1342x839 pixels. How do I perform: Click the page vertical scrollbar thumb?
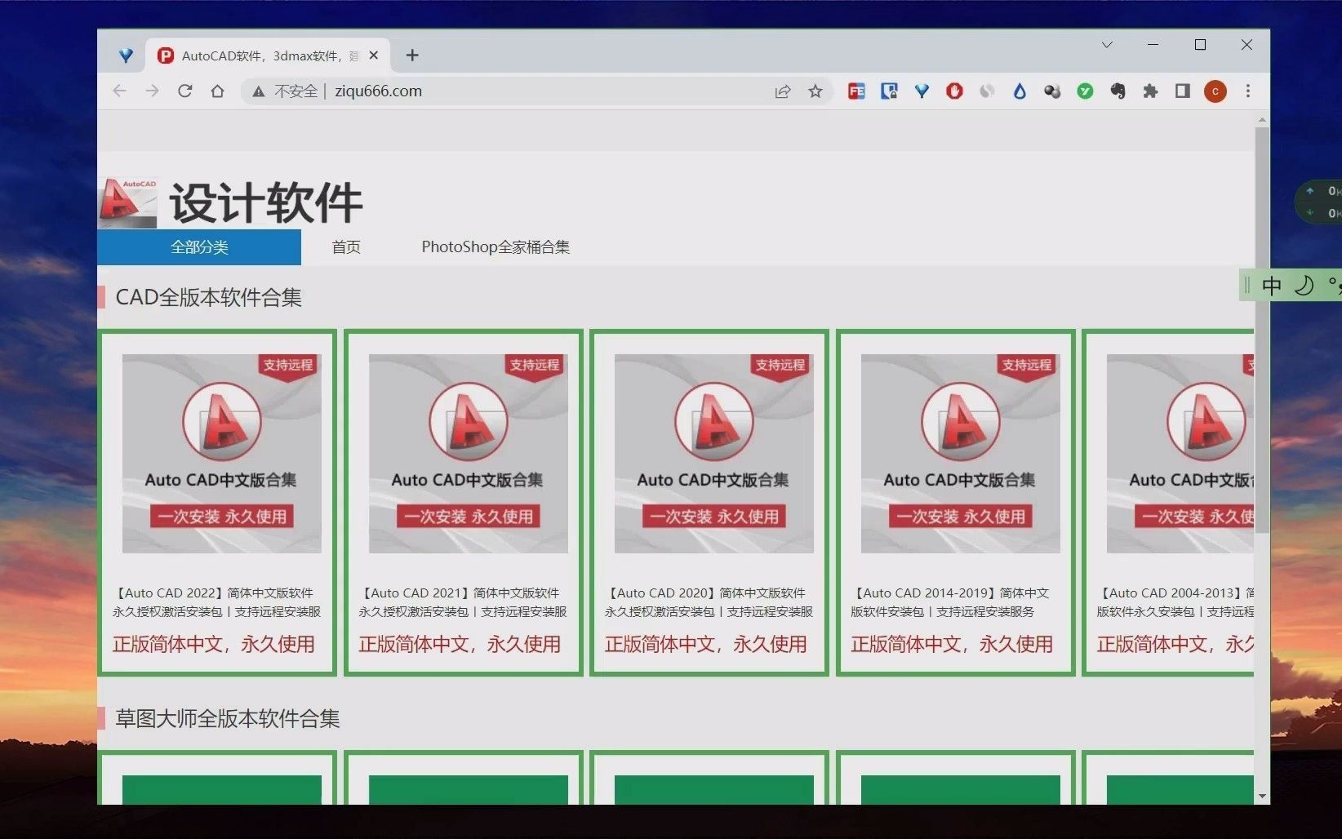pyautogui.click(x=1262, y=330)
